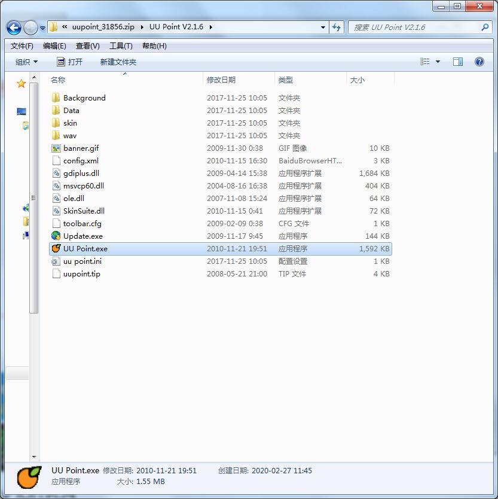Expand arrow after UU Point V2.1.6 breadcrumb
Screen dimensions: 498x499
(x=210, y=27)
